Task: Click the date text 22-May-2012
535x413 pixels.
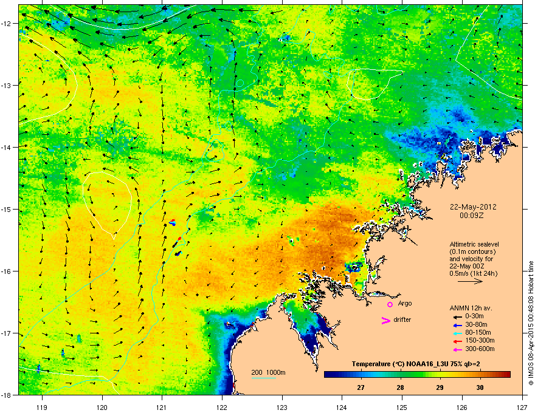Action: (x=472, y=207)
